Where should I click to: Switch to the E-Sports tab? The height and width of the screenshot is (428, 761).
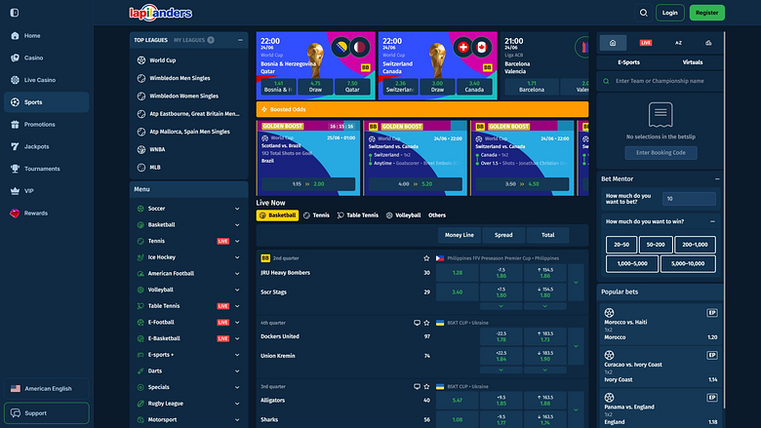[628, 62]
